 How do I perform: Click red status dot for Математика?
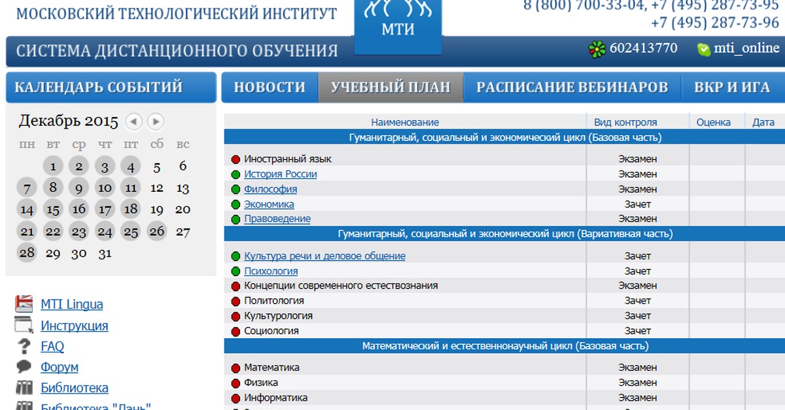pos(236,368)
